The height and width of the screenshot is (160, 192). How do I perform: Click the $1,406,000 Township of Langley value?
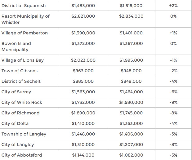tap(131, 134)
